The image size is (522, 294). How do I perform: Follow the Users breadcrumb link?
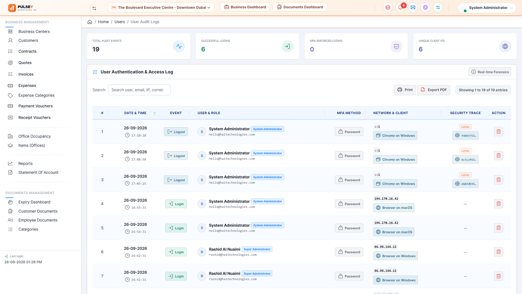[x=120, y=22]
